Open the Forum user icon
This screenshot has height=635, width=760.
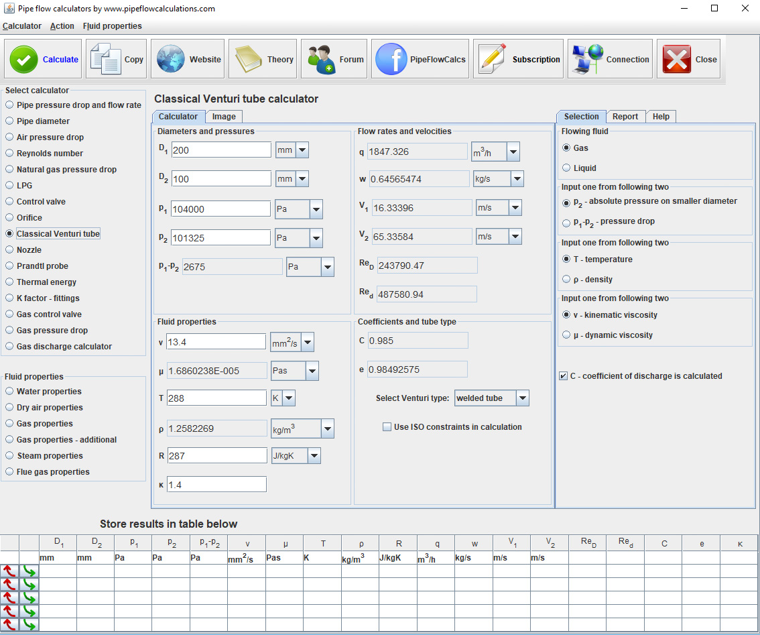pos(321,60)
